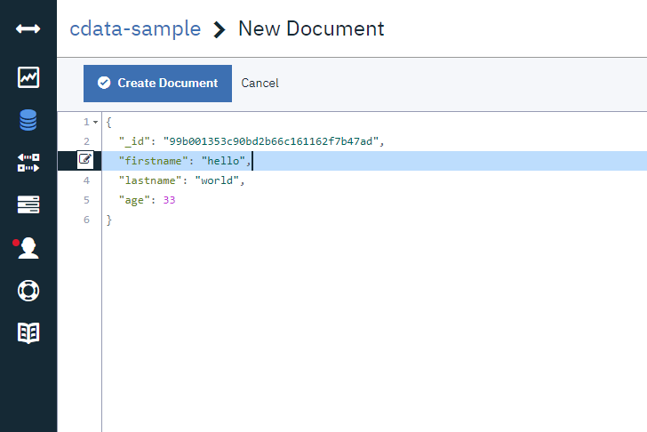
Task: Open Account via the user icon
Action: coord(28,248)
